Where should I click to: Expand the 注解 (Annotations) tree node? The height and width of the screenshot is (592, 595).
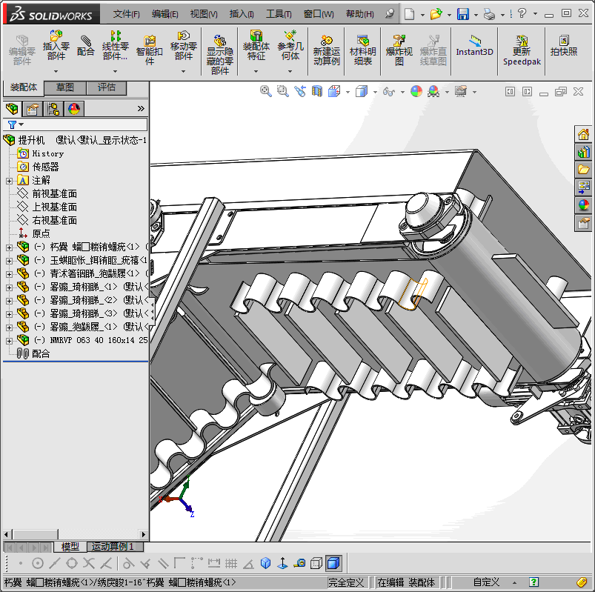pyautogui.click(x=9, y=180)
